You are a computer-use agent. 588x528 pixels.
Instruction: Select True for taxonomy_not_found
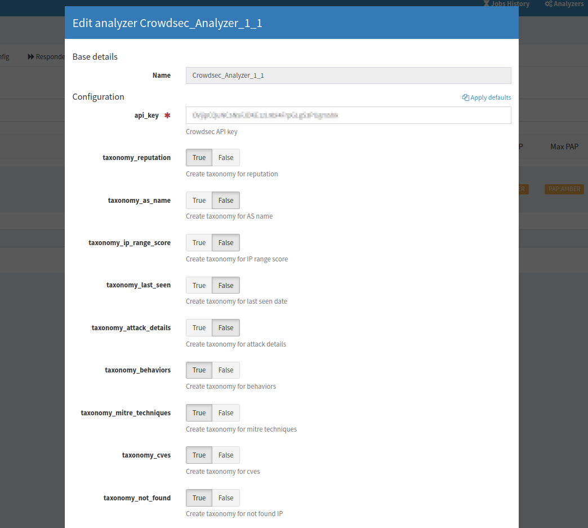tap(199, 498)
